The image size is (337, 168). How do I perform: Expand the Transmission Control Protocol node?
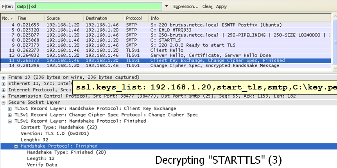pos(4,96)
